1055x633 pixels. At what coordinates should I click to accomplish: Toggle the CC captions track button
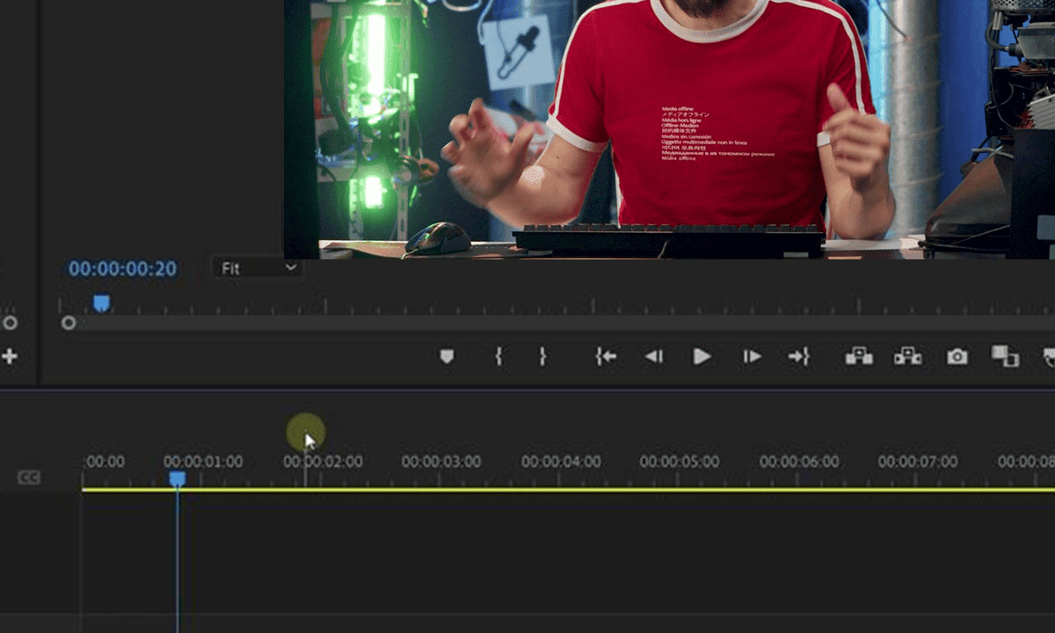click(x=29, y=477)
